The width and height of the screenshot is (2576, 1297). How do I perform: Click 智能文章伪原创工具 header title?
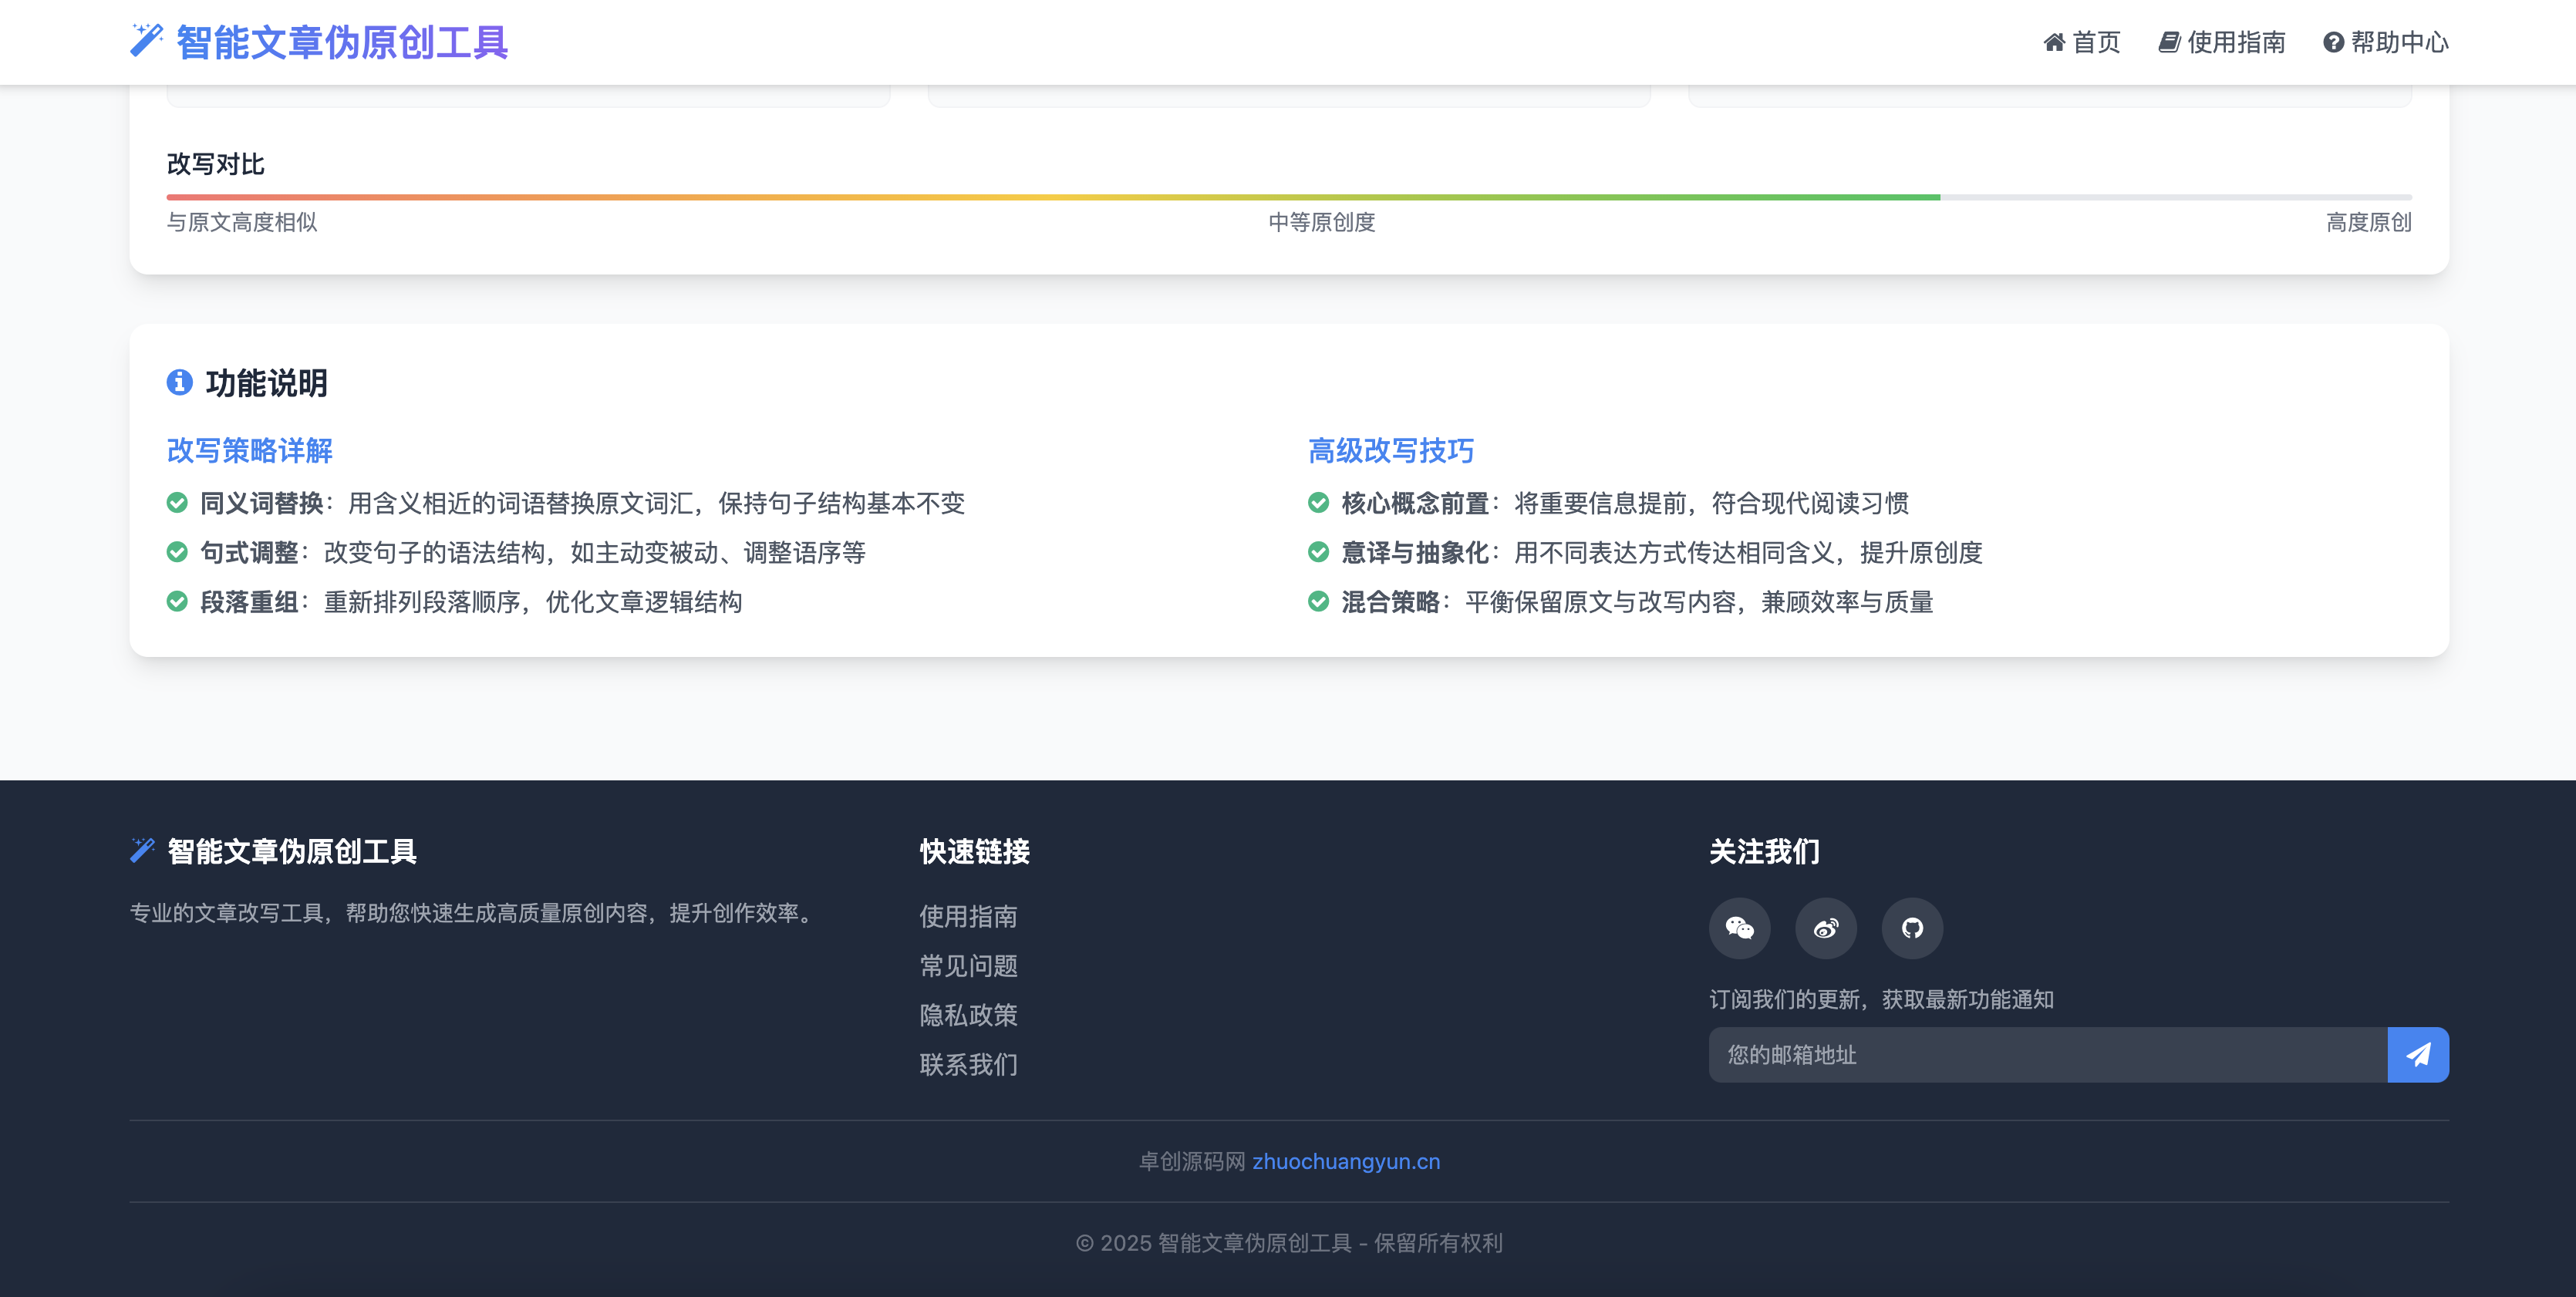[x=342, y=42]
